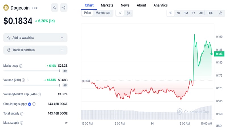The image size is (227, 130).
Task: Click volume rank #8 badge
Action: (65, 85)
